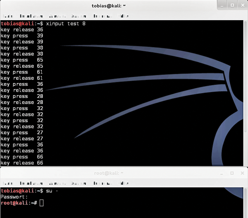Viewport: 248px width, 218px height.
Task: Click the 'su -' command in lower terminal
Action: (x=52, y=191)
